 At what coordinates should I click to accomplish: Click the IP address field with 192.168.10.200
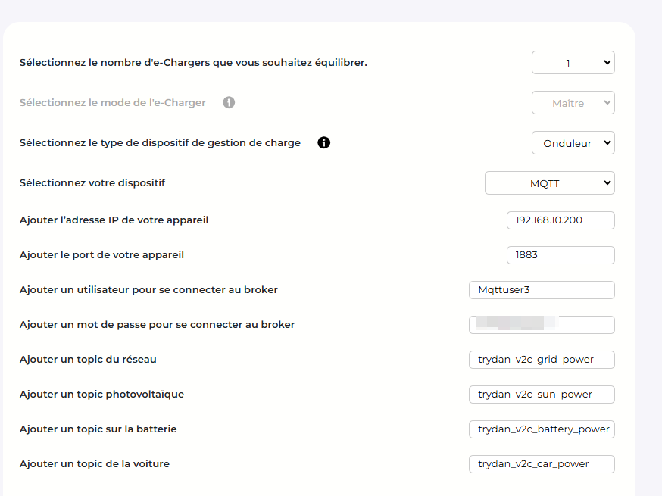(x=560, y=220)
